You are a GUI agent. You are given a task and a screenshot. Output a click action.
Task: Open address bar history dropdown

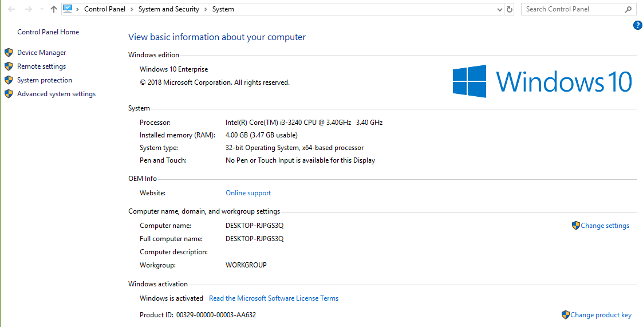point(499,9)
